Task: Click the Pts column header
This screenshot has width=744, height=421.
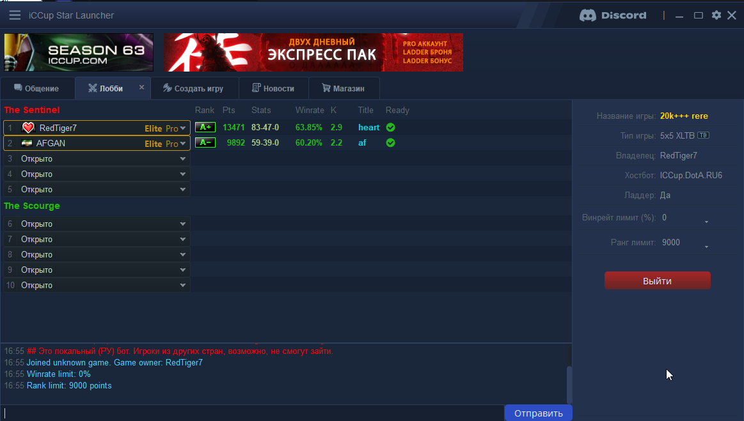Action: click(x=229, y=110)
